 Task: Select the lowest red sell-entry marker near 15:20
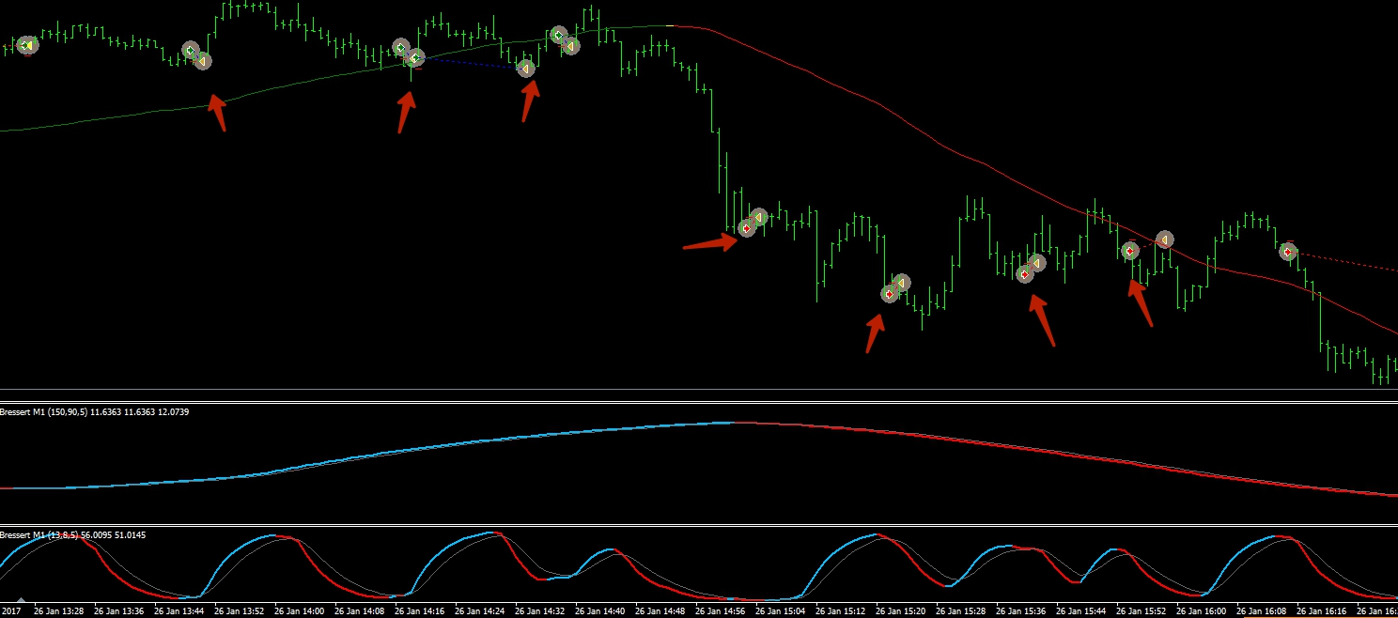[890, 294]
